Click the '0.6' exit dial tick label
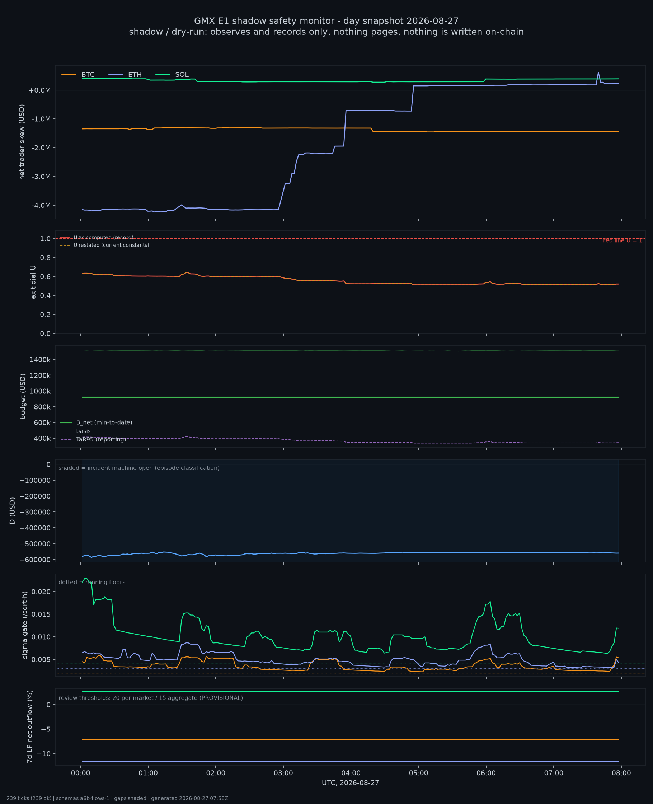Screen dimensions: 653x804 (x=46, y=276)
